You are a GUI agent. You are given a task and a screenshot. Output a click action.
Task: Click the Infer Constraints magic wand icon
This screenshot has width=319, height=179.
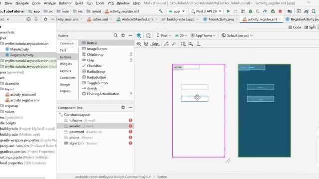[x=174, y=44]
